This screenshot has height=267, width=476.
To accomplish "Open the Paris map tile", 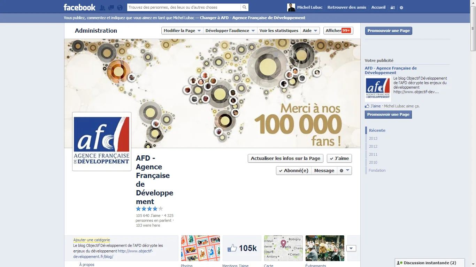I will [283, 248].
